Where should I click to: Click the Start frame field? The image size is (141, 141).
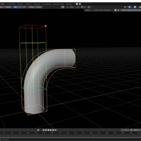(x=137, y=130)
